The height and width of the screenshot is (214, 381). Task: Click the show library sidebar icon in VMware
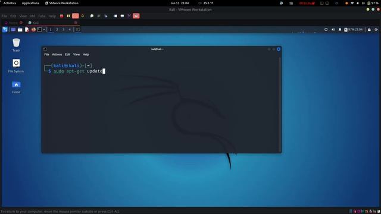coord(115,16)
